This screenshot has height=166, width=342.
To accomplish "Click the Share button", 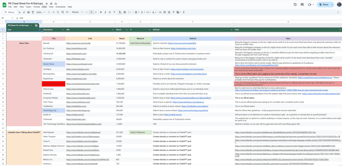I will point(323,5).
